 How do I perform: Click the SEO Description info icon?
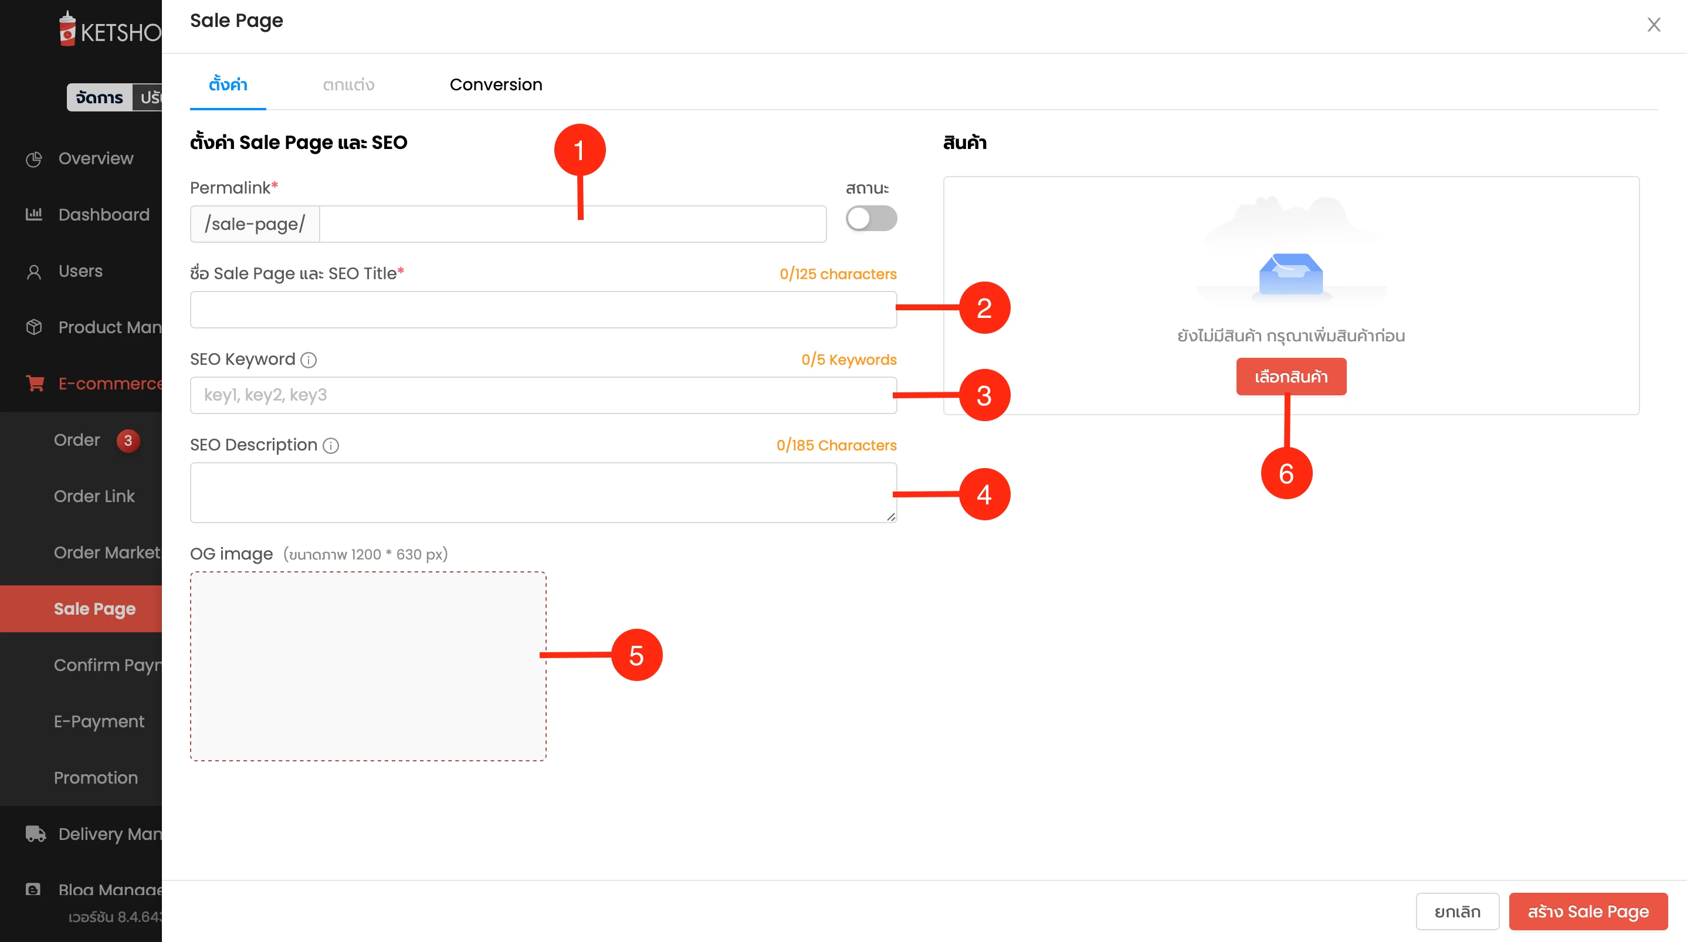331,445
